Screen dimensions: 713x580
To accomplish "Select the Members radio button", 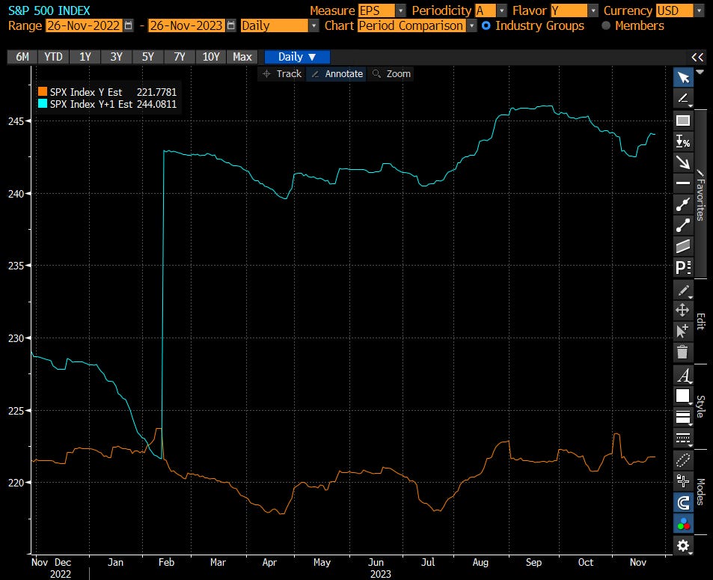I will pos(606,25).
